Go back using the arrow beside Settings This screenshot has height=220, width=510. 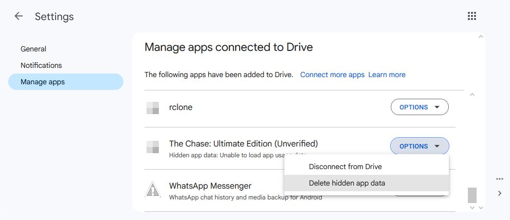[19, 16]
